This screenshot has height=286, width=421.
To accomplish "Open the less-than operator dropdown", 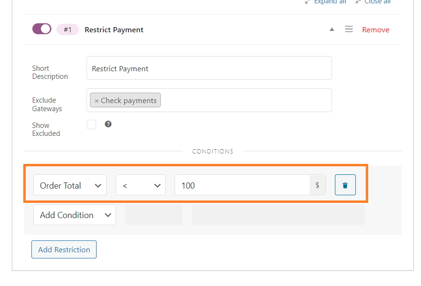I will (140, 185).
